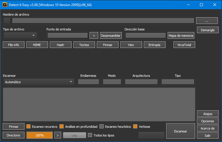Show the Entropía analysis
The width and height of the screenshot is (222, 142).
(154, 45)
